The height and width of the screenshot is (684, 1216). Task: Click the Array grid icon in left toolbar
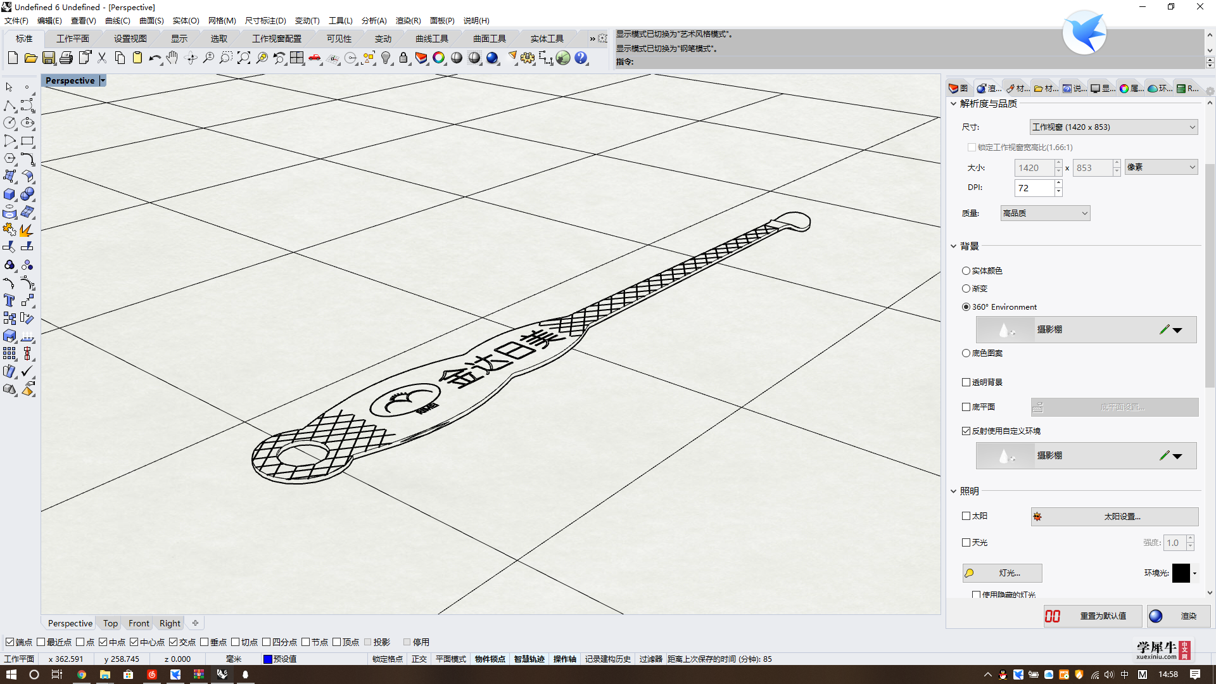click(x=9, y=353)
